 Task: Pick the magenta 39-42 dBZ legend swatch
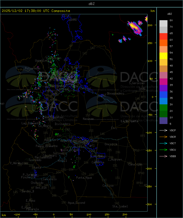point(163,82)
